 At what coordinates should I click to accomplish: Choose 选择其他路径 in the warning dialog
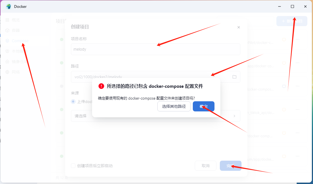click(174, 106)
